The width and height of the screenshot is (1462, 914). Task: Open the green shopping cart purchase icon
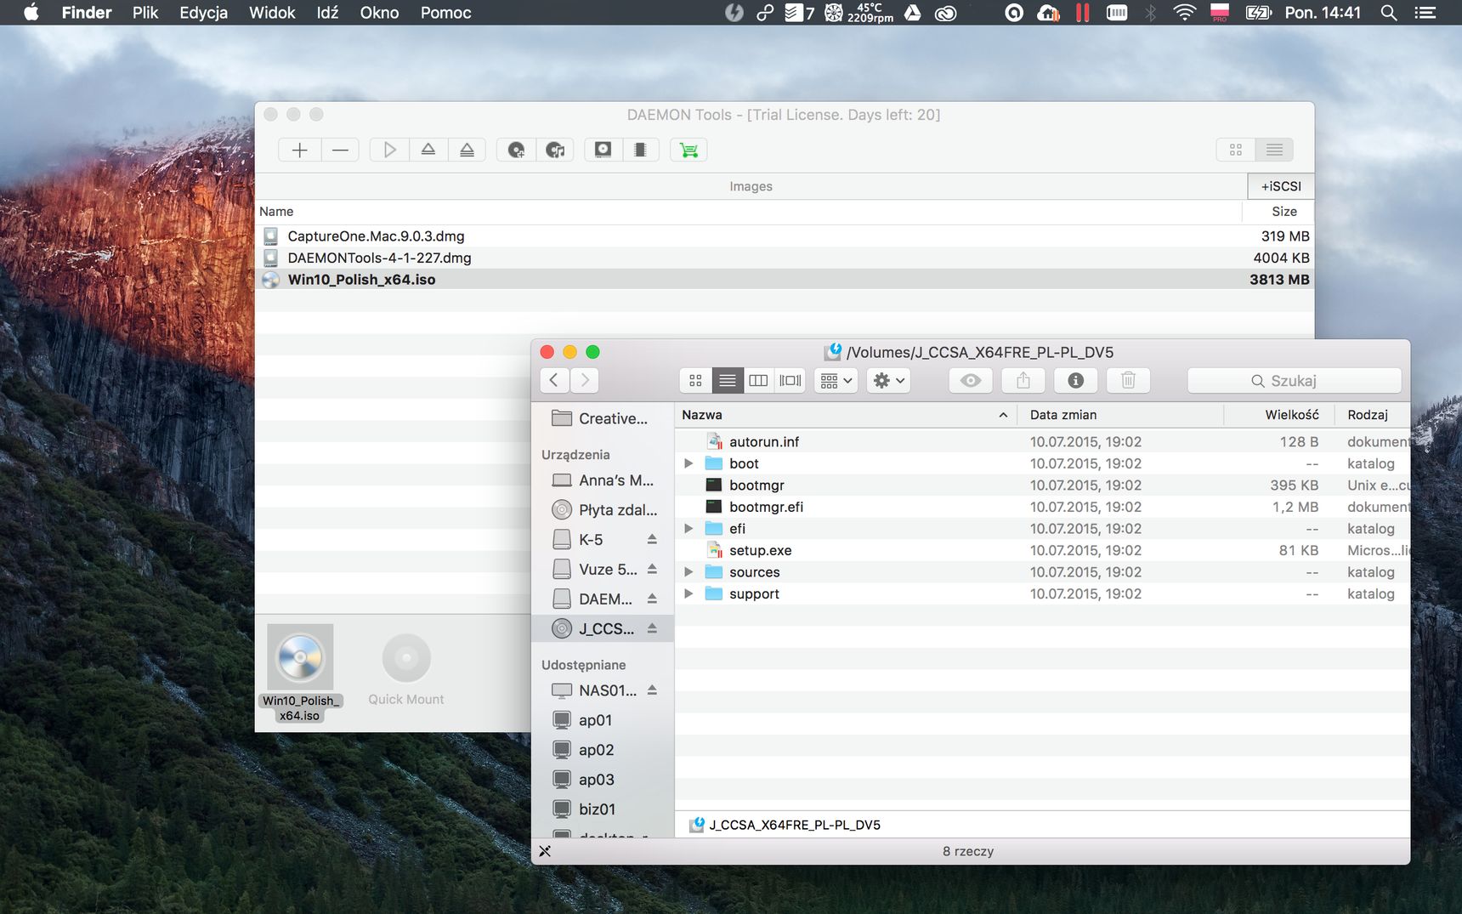coord(689,150)
